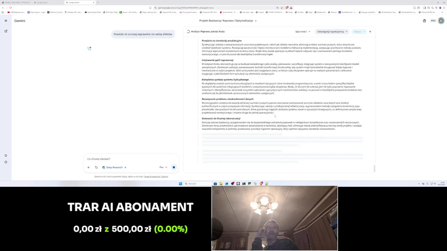Screen dimensions: 447x251
Task: Open the Spis treści dropdown
Action: 303,32
